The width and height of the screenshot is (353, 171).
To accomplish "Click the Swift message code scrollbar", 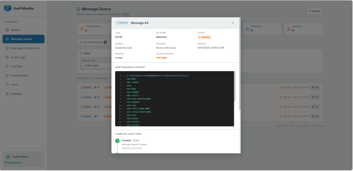I will click(234, 86).
